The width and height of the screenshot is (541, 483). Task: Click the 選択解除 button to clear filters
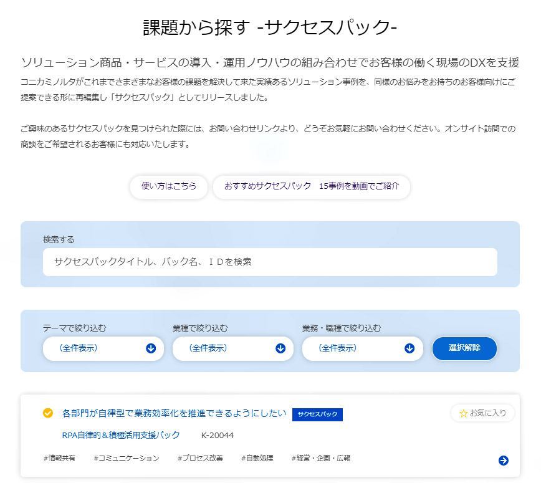pos(464,348)
